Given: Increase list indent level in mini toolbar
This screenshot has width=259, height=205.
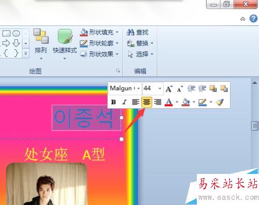Looking at the screenshot, I should (x=202, y=89).
